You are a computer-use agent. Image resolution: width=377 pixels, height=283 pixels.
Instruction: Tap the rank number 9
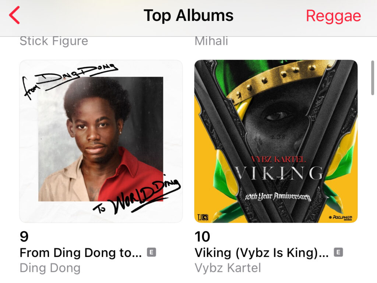[24, 236]
